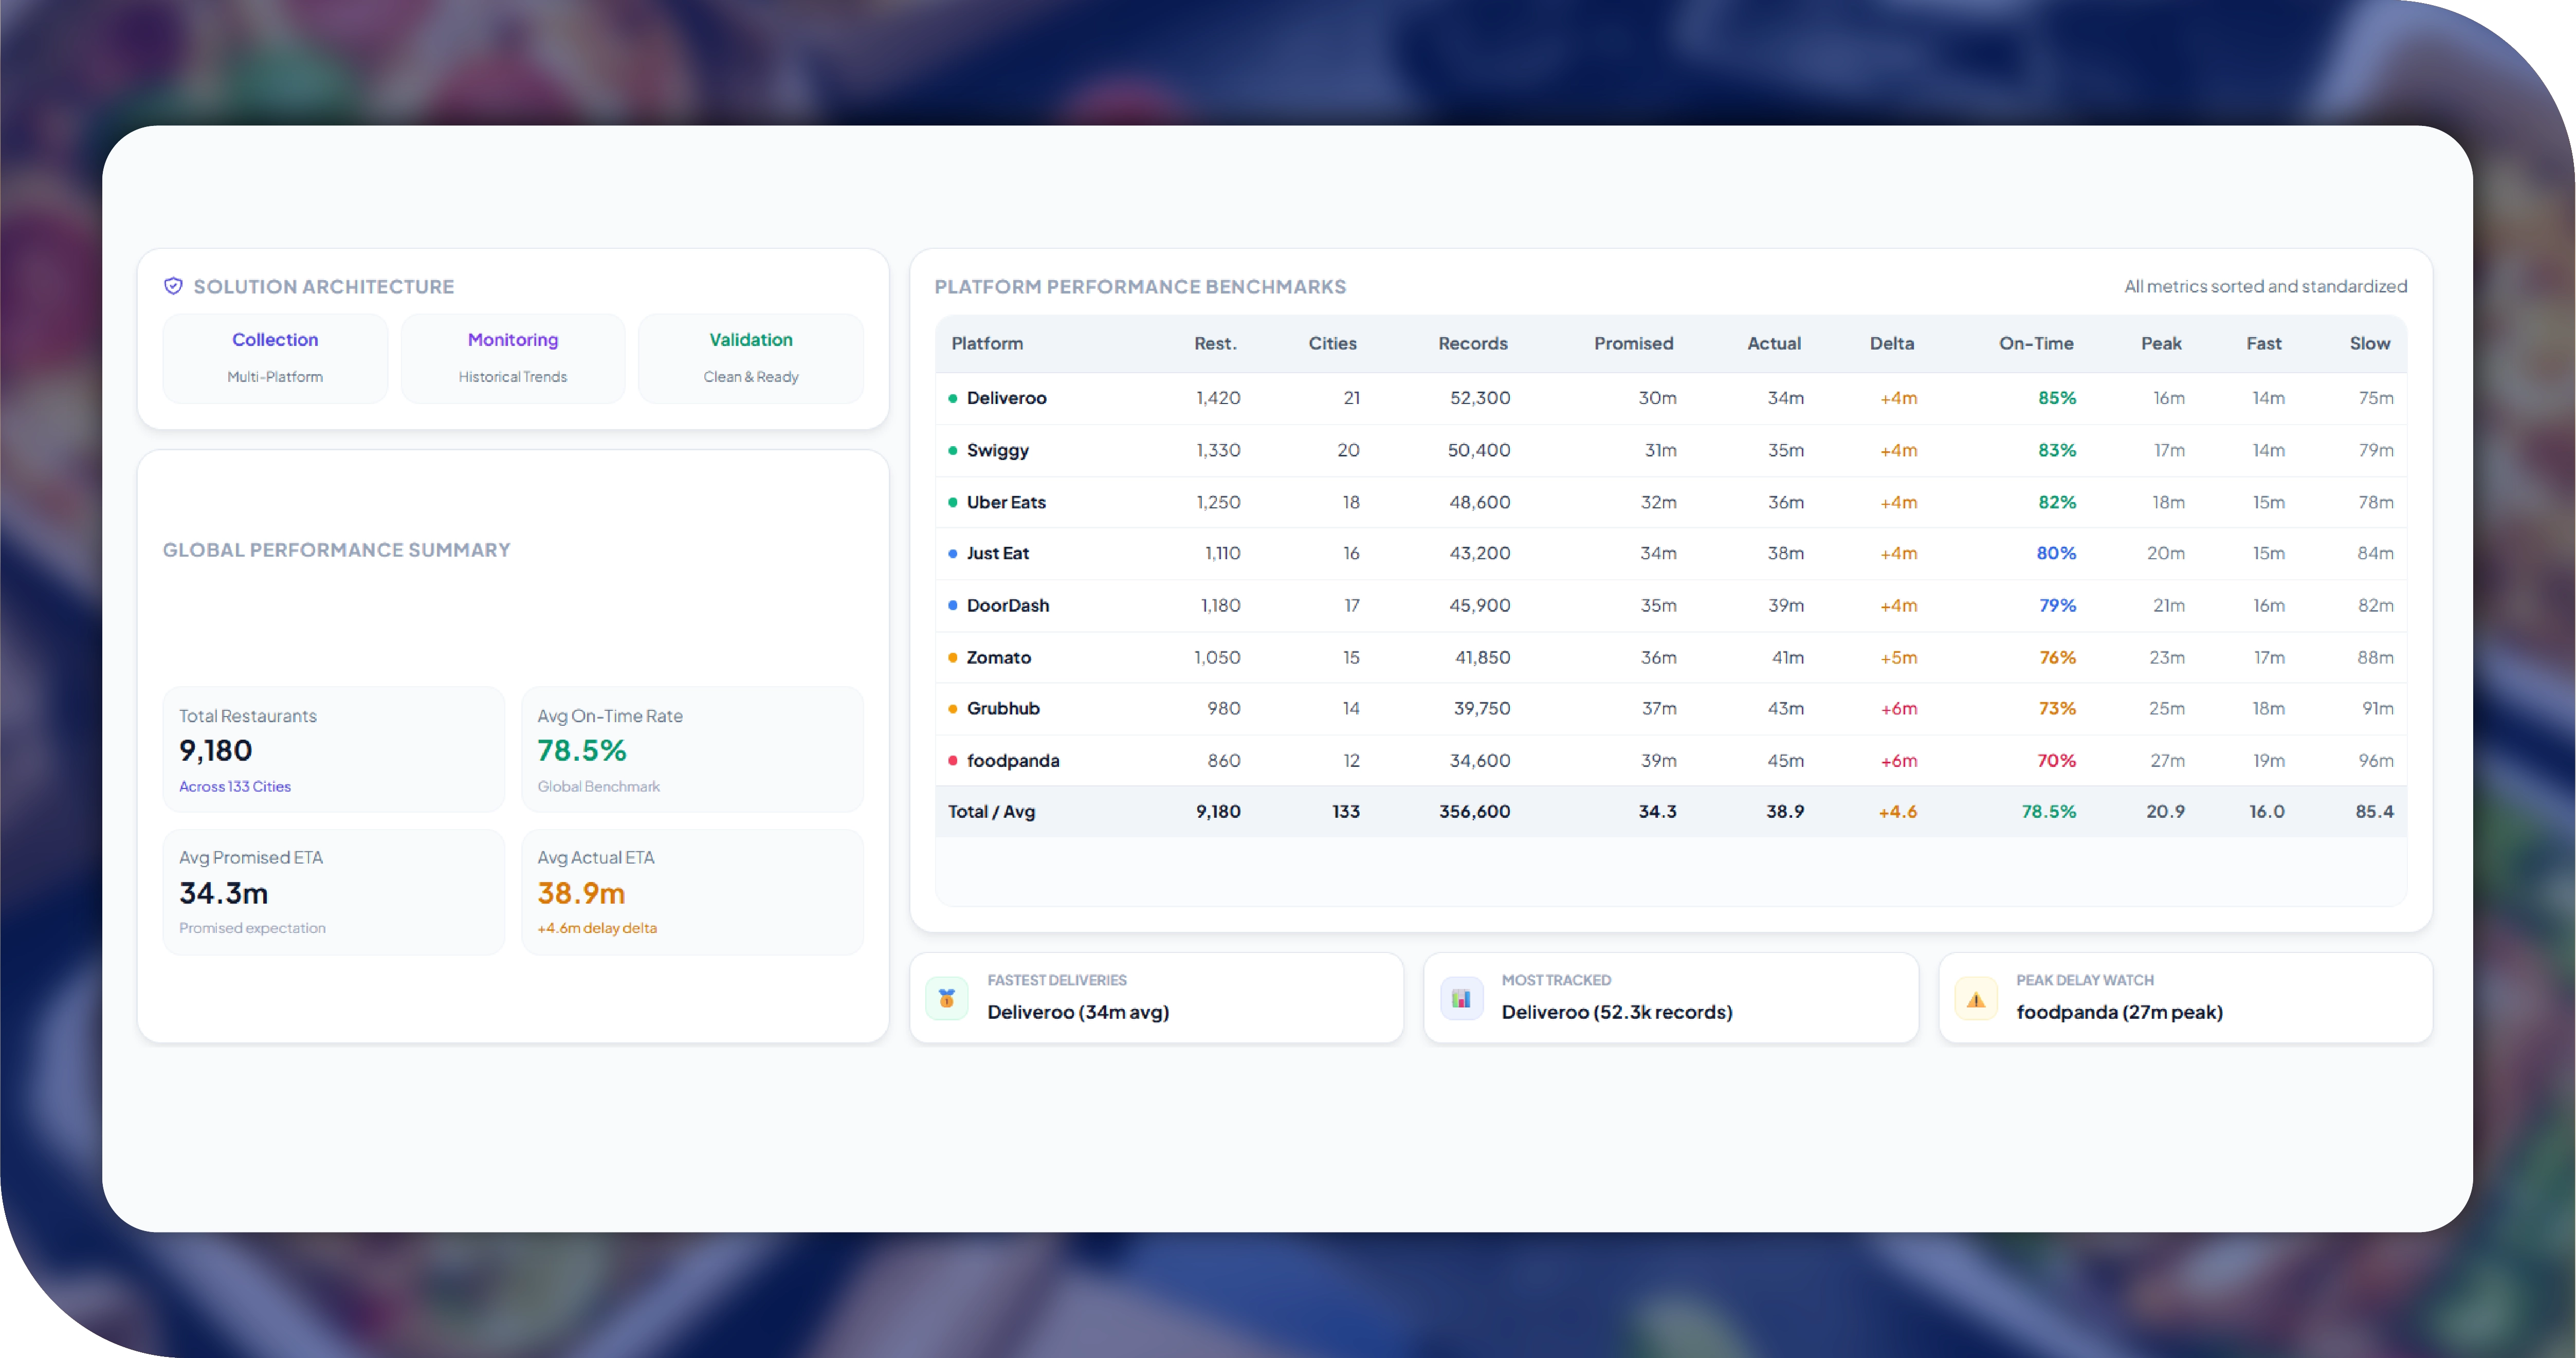
Task: Click the red status dot beside foodpanda
Action: (x=952, y=760)
